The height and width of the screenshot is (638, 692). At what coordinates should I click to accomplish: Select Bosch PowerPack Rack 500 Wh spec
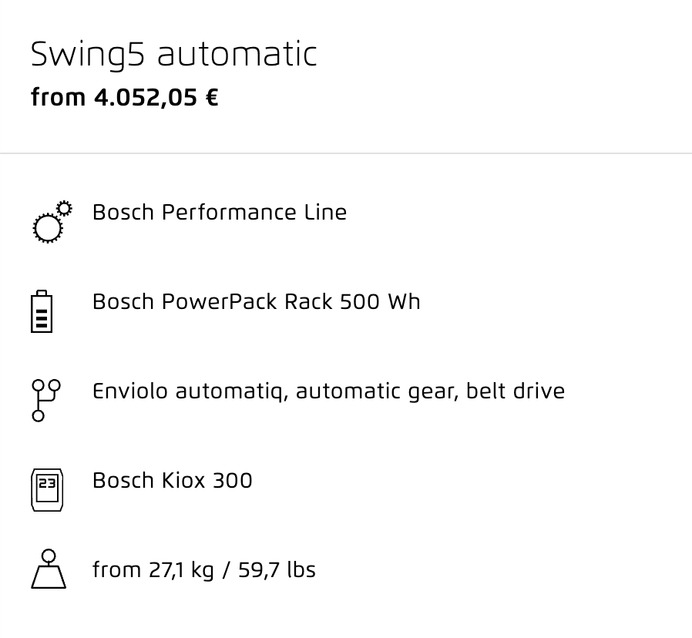(x=256, y=302)
